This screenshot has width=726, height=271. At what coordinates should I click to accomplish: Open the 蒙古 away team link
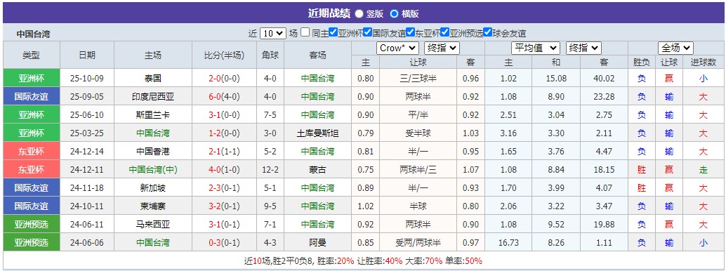click(317, 170)
